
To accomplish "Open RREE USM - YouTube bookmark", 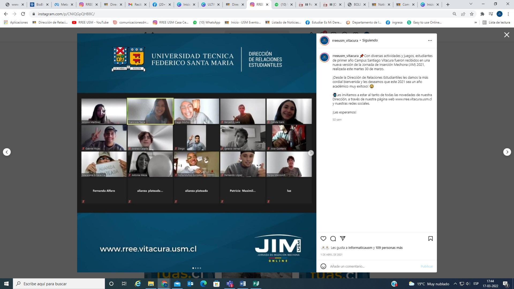I will point(90,22).
